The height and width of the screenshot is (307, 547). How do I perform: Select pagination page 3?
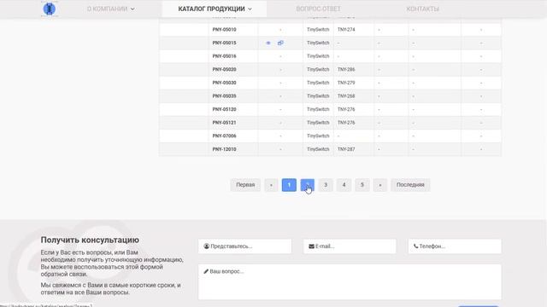(326, 185)
